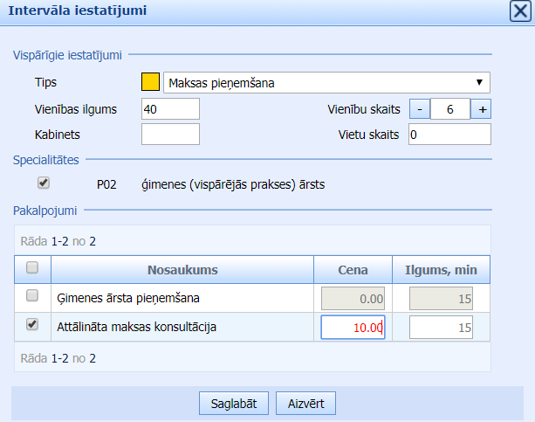Screen dimensions: 535x422
Task: Click the duration field for Attālināta maksas konsultācija
Action: (x=442, y=328)
